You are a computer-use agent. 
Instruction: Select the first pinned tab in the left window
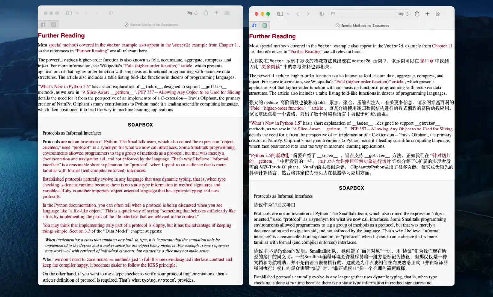[43, 24]
